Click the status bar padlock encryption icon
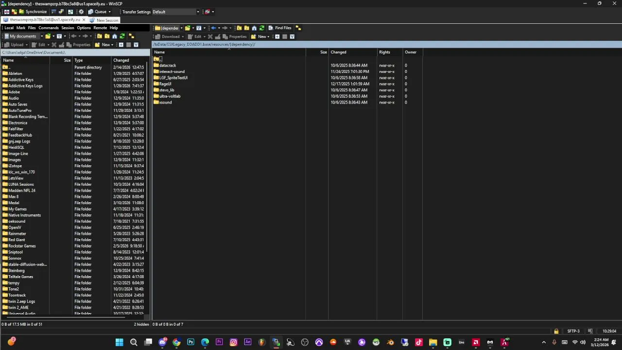This screenshot has width=622, height=350. pos(556,331)
